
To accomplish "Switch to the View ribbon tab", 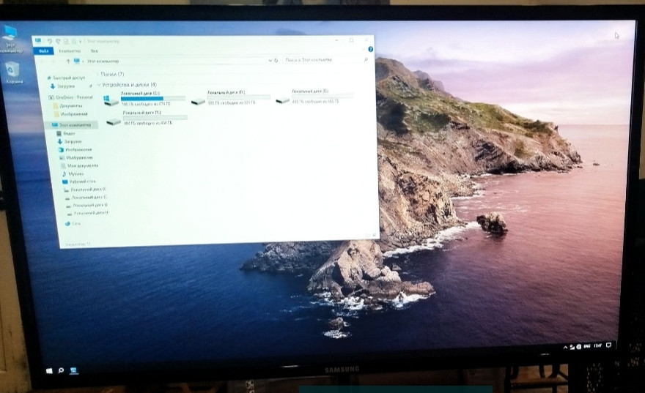I will [x=94, y=51].
